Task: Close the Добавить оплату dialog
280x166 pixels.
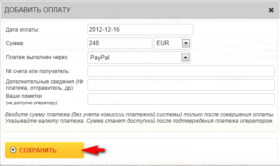Action: point(271,10)
